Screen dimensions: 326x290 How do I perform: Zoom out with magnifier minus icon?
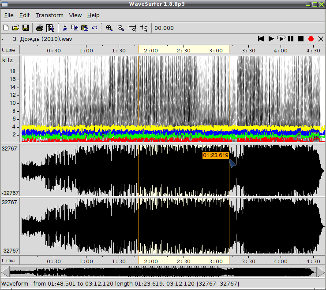tap(120, 28)
